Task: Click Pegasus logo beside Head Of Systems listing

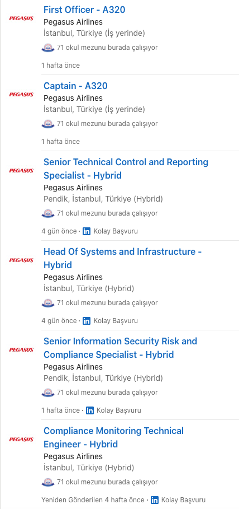Action: (x=21, y=260)
